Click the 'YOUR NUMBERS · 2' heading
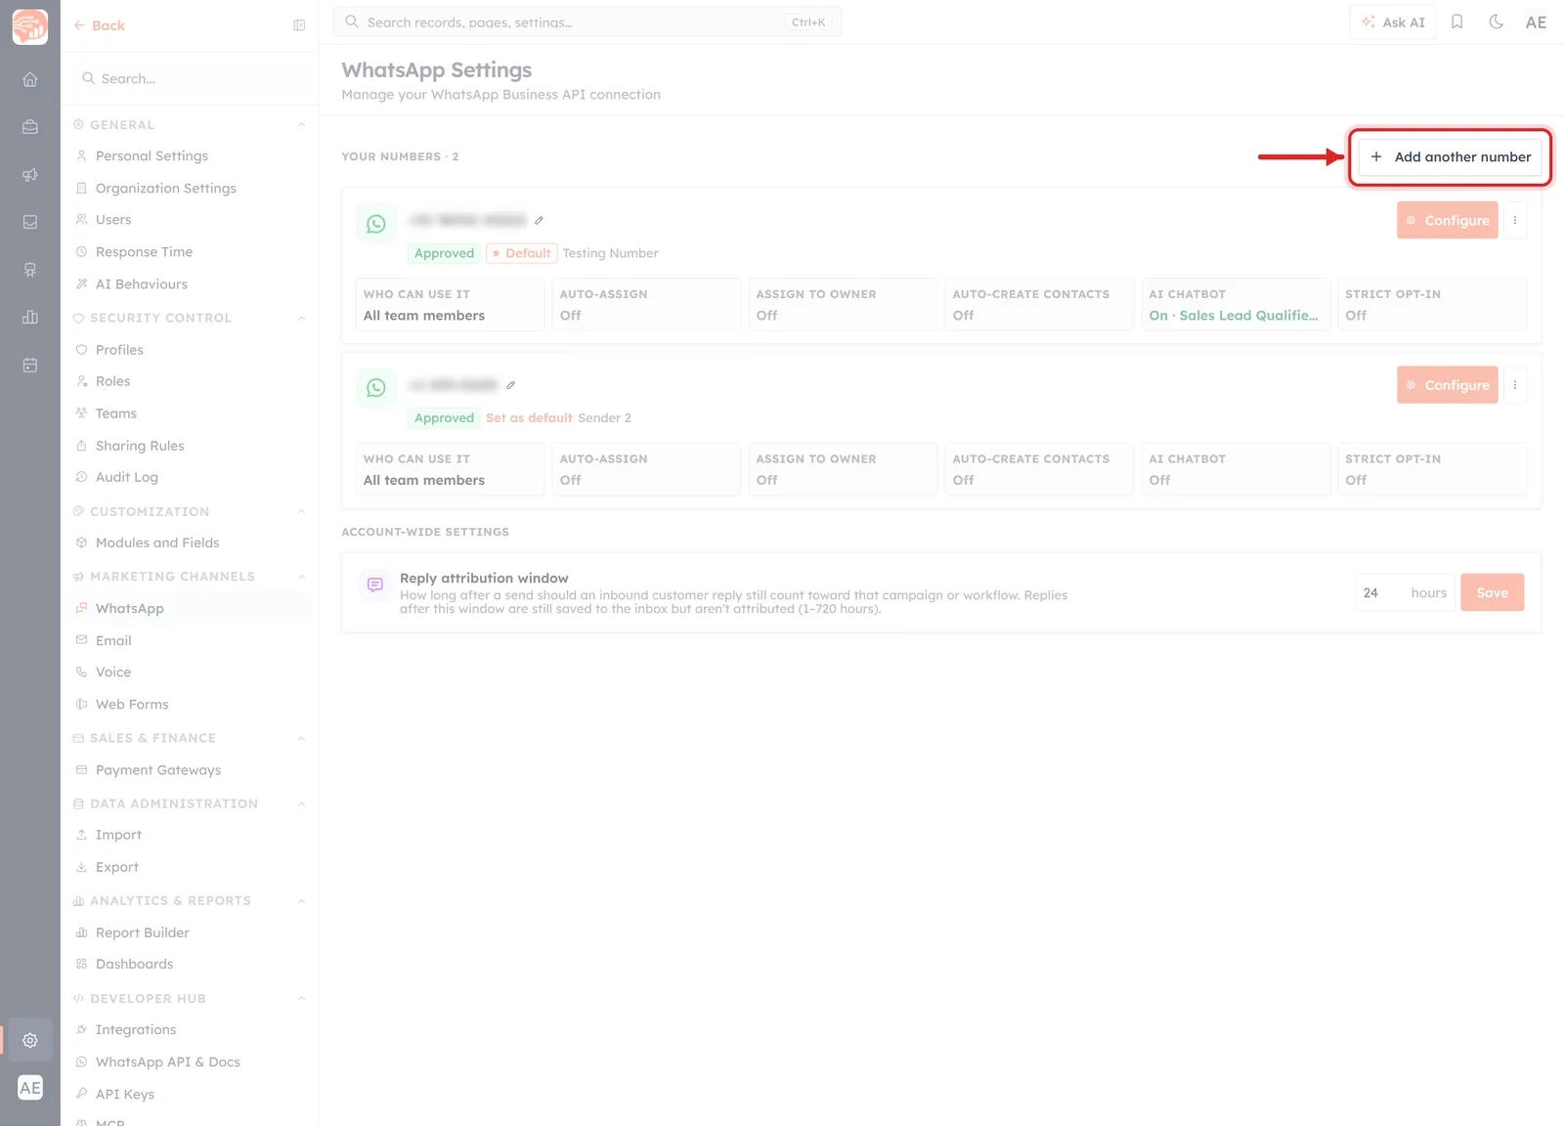The width and height of the screenshot is (1564, 1126). pos(400,156)
